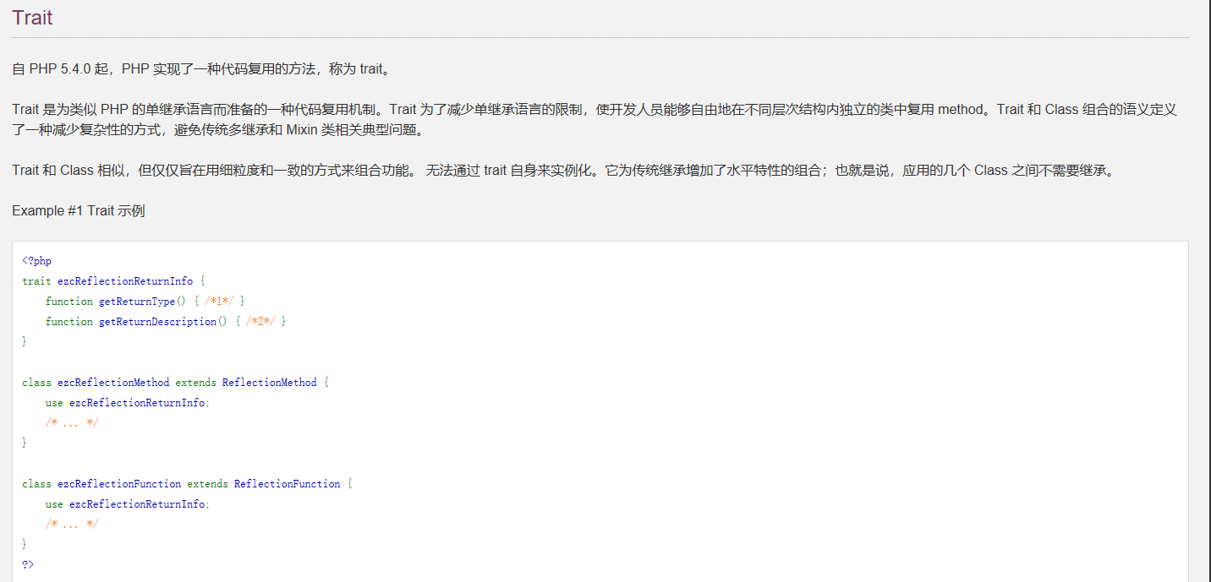This screenshot has height=582, width=1211.
Task: Click ReflectionFunction after the extends keyword
Action: point(287,484)
